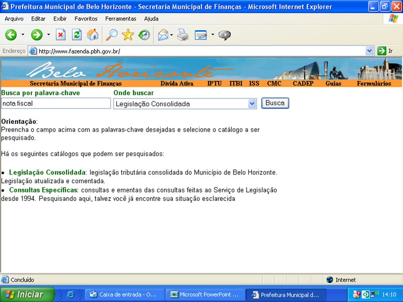Click the Forward navigation arrow

(x=37, y=35)
